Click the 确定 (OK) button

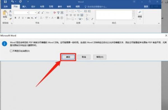click(x=68, y=57)
